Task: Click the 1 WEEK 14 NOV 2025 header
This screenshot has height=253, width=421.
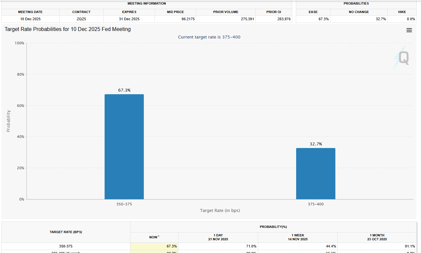Action: (297, 237)
